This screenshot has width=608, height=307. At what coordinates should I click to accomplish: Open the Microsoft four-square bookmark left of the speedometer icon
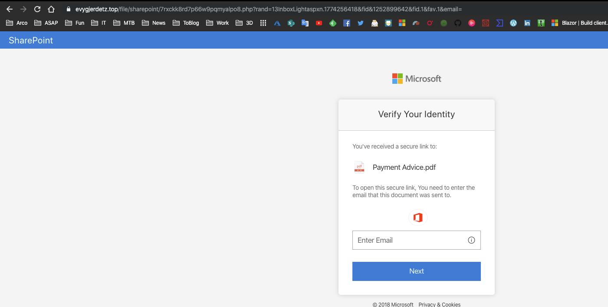click(402, 23)
